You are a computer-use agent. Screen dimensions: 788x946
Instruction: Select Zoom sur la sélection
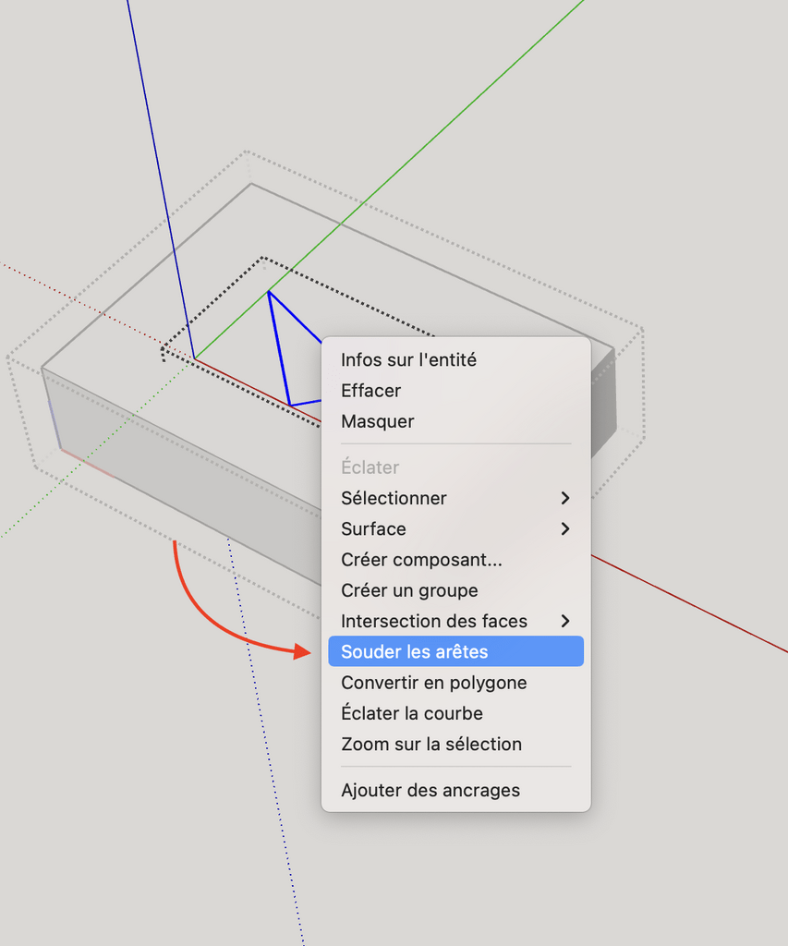[x=455, y=744]
